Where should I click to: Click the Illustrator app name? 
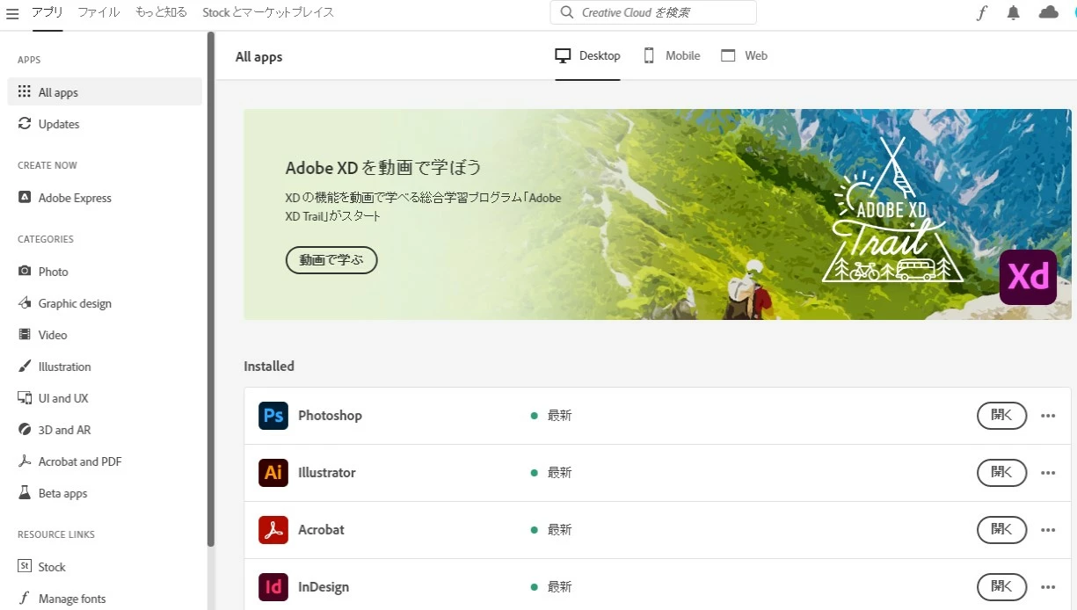(327, 473)
